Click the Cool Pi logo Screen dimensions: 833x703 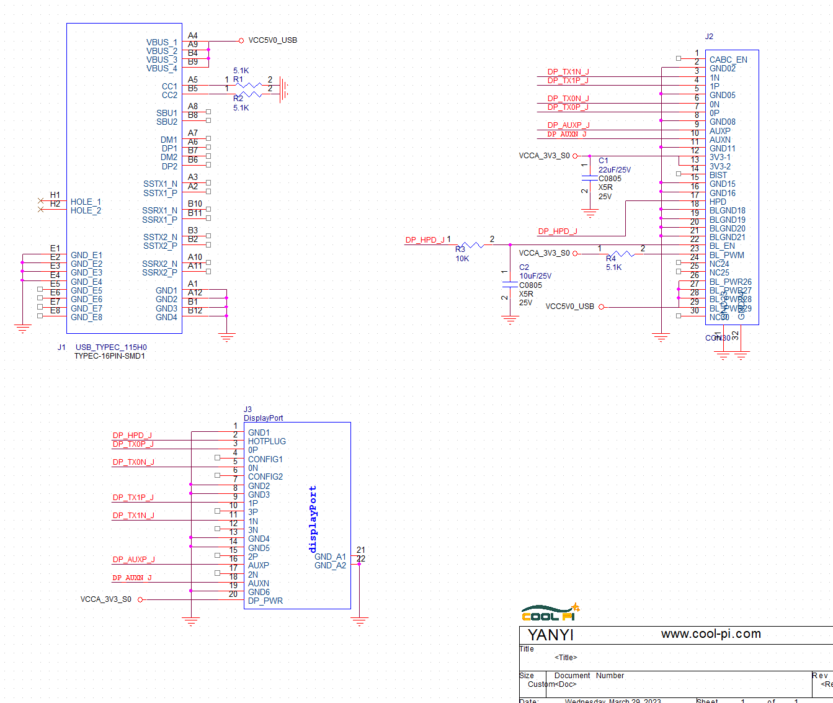[x=551, y=612]
